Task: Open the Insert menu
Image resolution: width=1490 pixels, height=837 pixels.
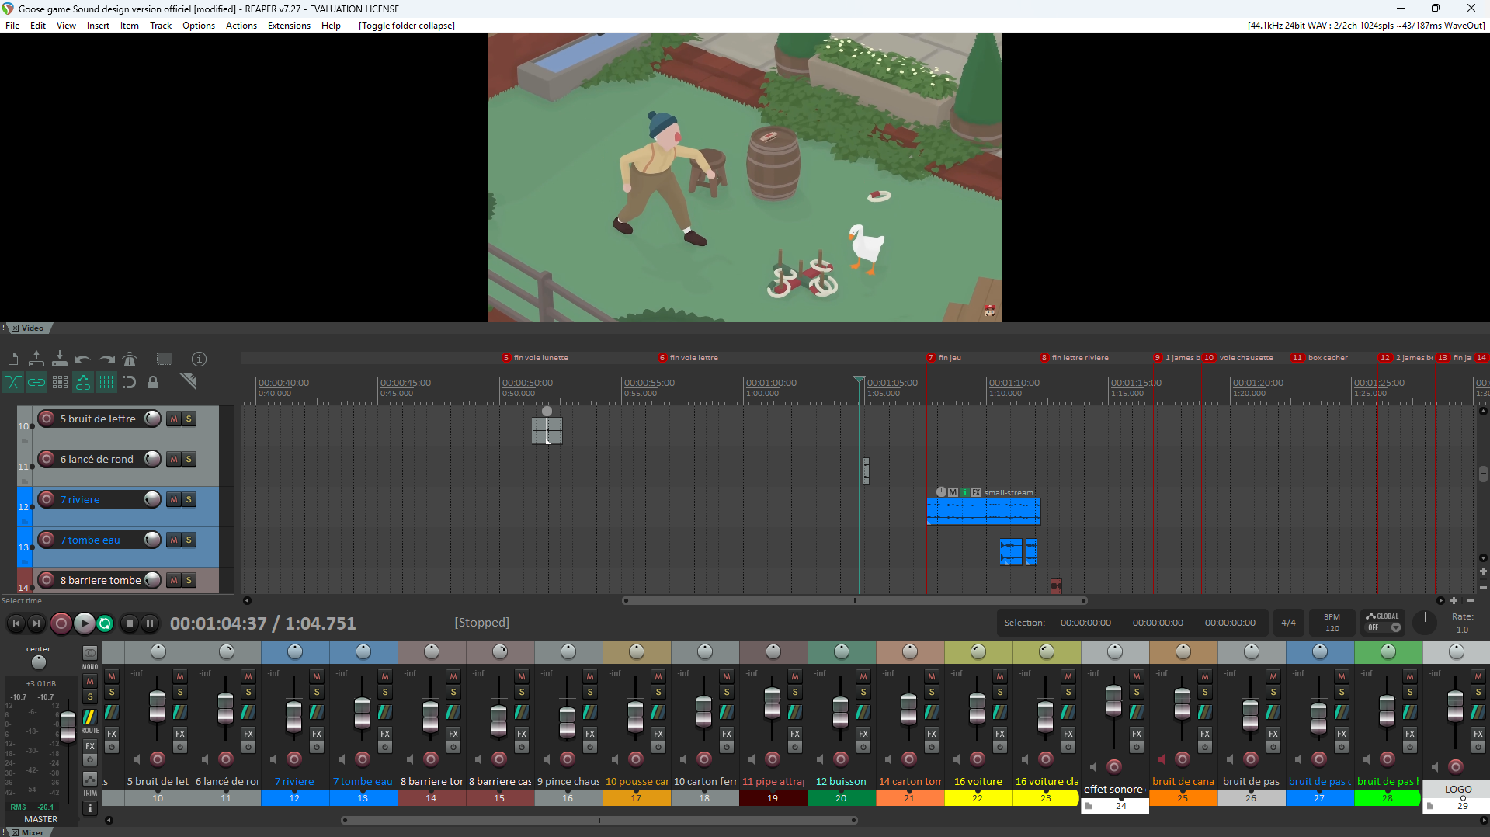Action: click(98, 26)
